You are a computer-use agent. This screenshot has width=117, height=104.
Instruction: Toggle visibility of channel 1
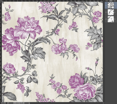pyautogui.click(x=106, y=5)
